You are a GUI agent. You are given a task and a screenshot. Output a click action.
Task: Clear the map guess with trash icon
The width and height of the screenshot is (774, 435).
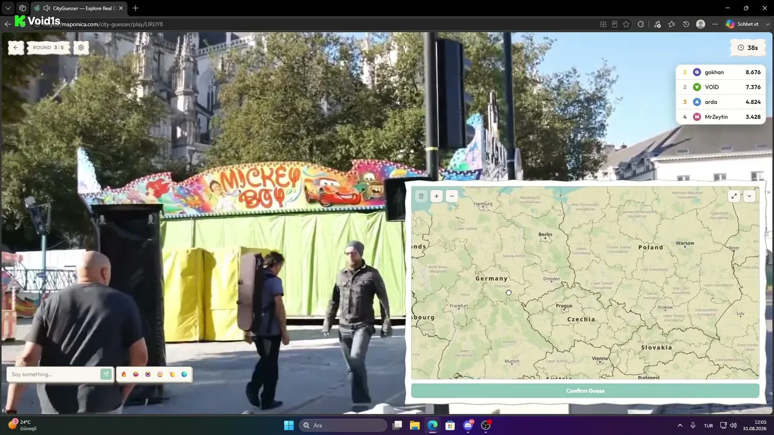421,196
